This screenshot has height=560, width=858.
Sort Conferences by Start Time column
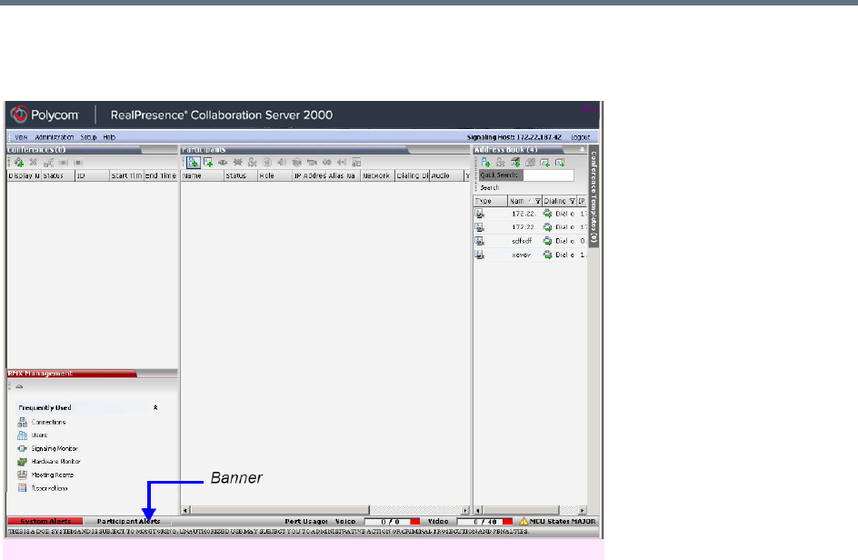click(126, 175)
